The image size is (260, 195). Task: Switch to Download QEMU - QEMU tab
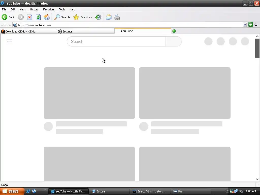pos(28,31)
